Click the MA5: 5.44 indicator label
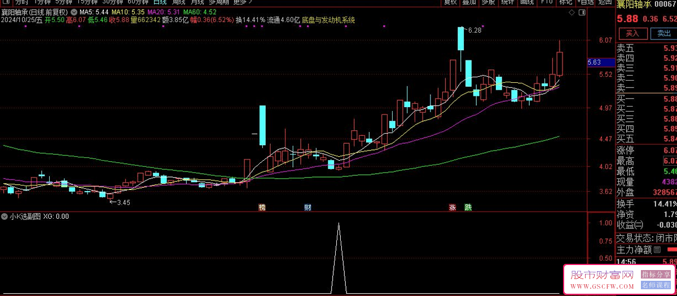The image size is (677, 296). click(94, 12)
